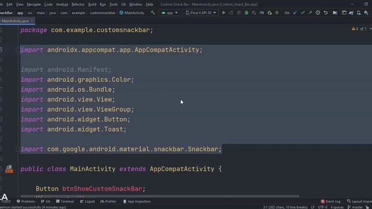Open the 'master' Git branch selector
This screenshot has width=372, height=209.
(x=355, y=207)
